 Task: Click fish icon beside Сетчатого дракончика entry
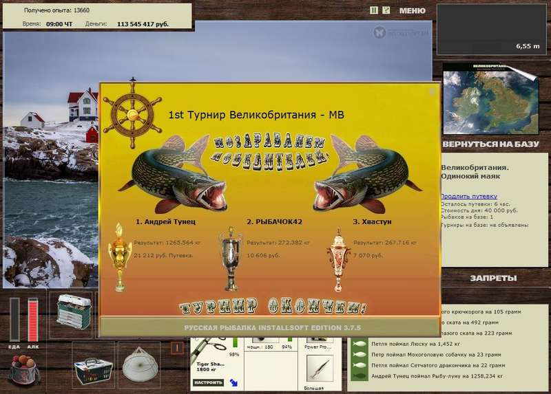pyautogui.click(x=359, y=366)
